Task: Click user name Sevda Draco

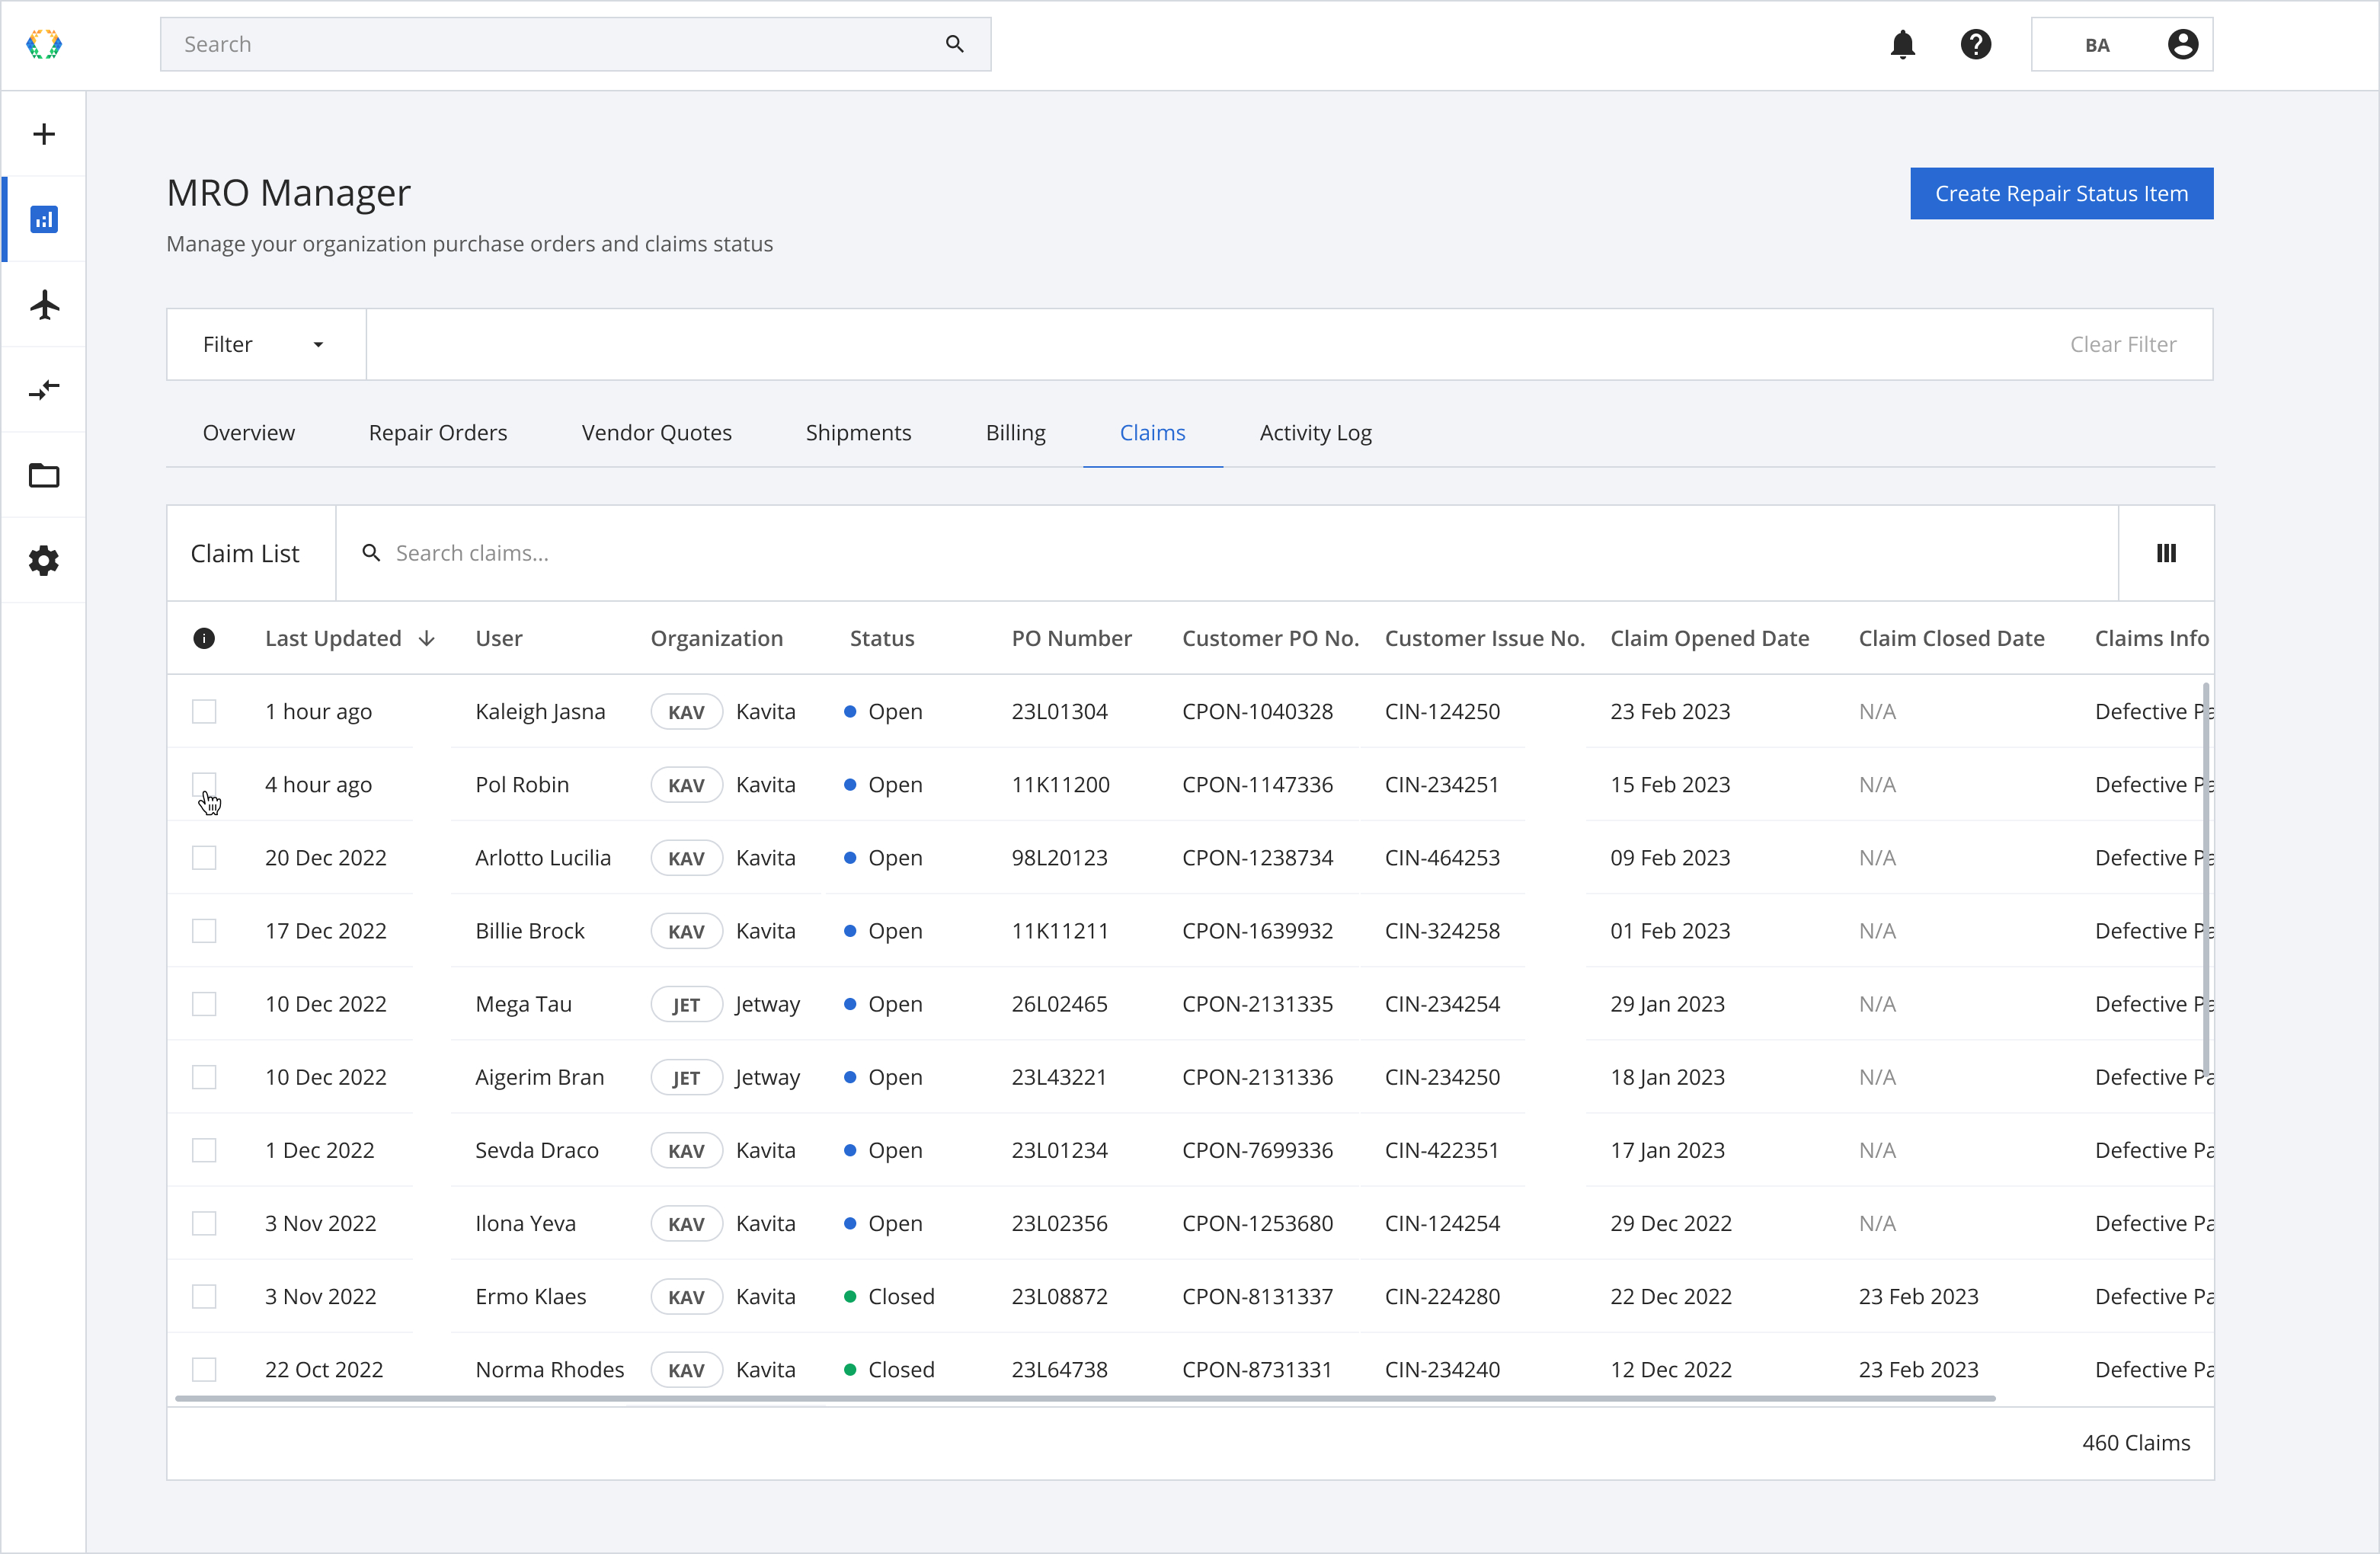Action: [537, 1150]
